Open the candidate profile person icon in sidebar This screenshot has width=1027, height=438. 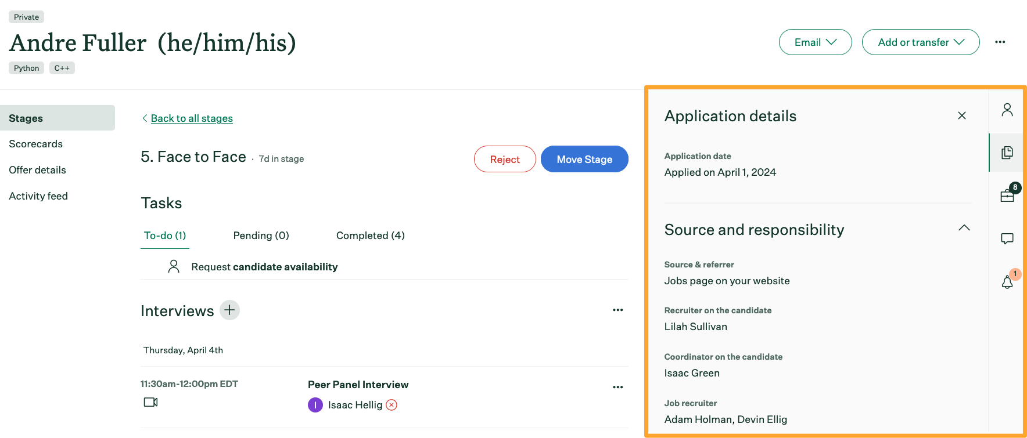click(1007, 110)
